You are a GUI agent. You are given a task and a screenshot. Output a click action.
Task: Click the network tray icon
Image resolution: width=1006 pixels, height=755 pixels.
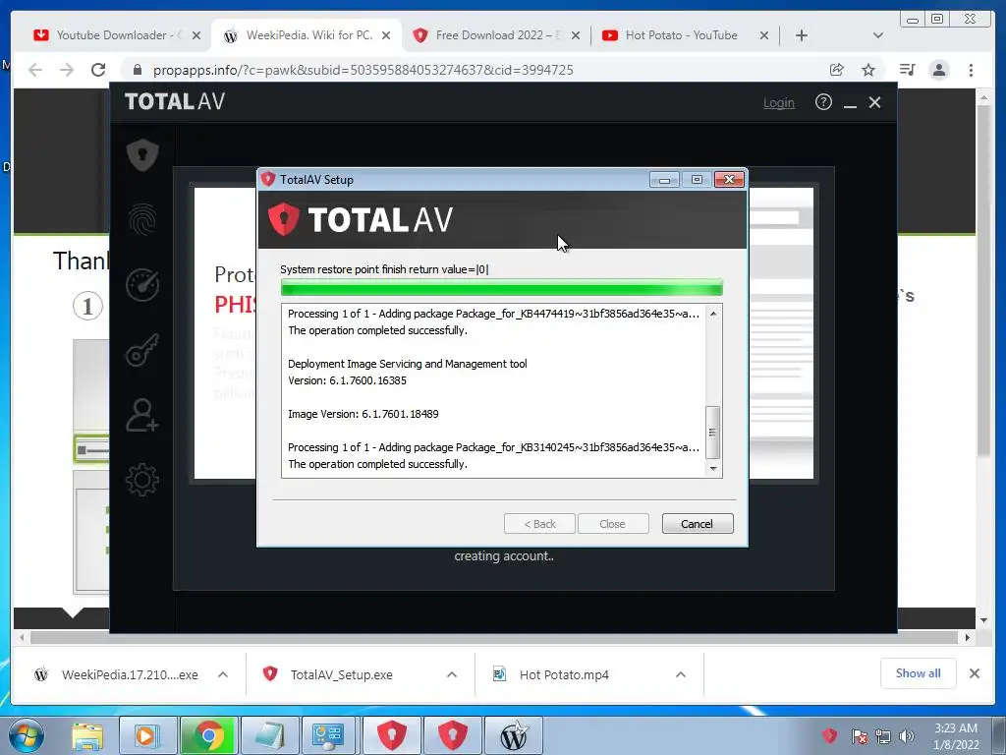coord(883,736)
